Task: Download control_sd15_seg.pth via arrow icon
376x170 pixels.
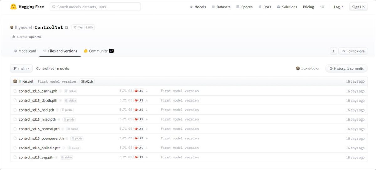Action: pos(147,157)
